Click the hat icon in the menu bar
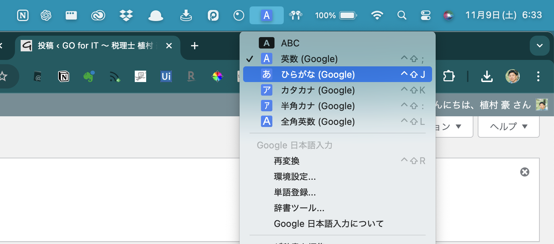 pyautogui.click(x=155, y=15)
